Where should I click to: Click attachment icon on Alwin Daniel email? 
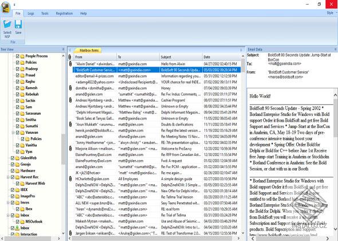[70, 64]
